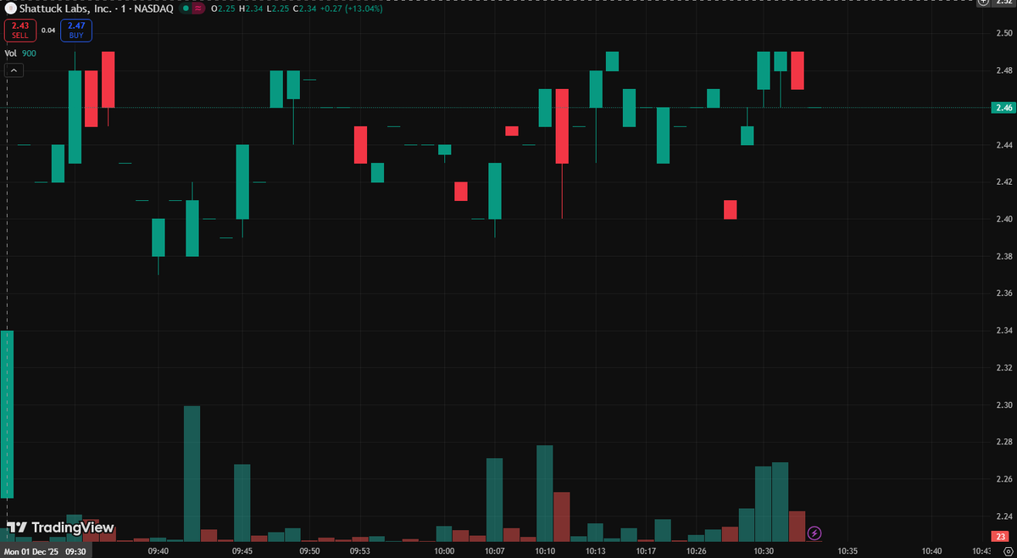Click the purple lightning bolt event marker

[x=814, y=533]
